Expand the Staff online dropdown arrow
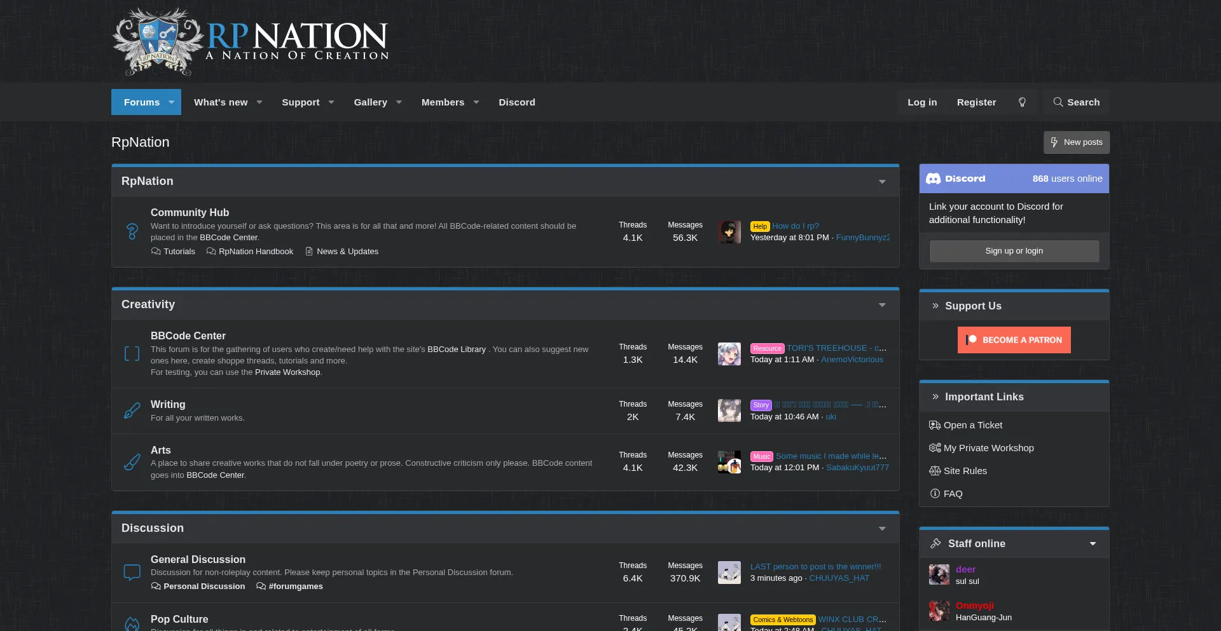This screenshot has height=631, width=1221. tap(1093, 544)
